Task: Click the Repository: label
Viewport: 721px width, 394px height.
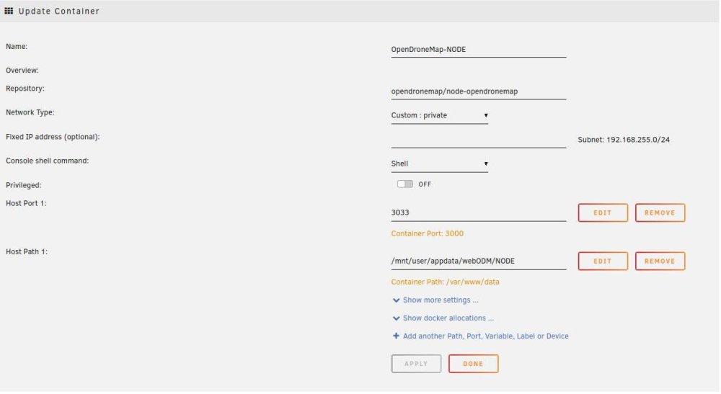Action: coord(25,89)
